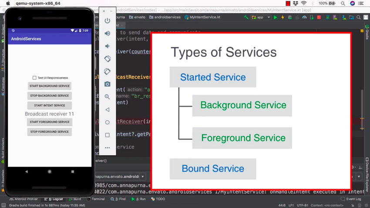Open macOS Wi-Fi menu icon
370x208 pixels.
[x=304, y=3]
